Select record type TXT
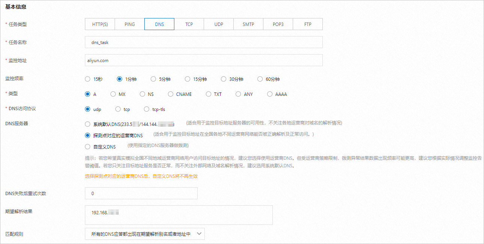Screen dimensions: 484x244 [209, 94]
